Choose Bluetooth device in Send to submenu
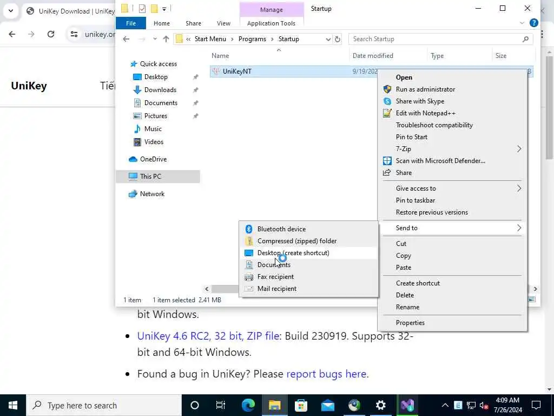554x416 pixels. tap(308, 229)
